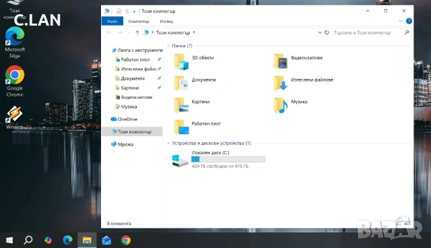431x248 pixels.
Task: Click the 8 елемента status bar text
Action: (x=119, y=224)
